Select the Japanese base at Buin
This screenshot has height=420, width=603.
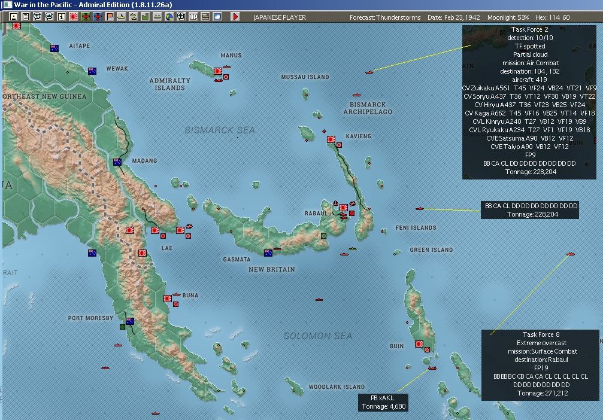coord(419,344)
